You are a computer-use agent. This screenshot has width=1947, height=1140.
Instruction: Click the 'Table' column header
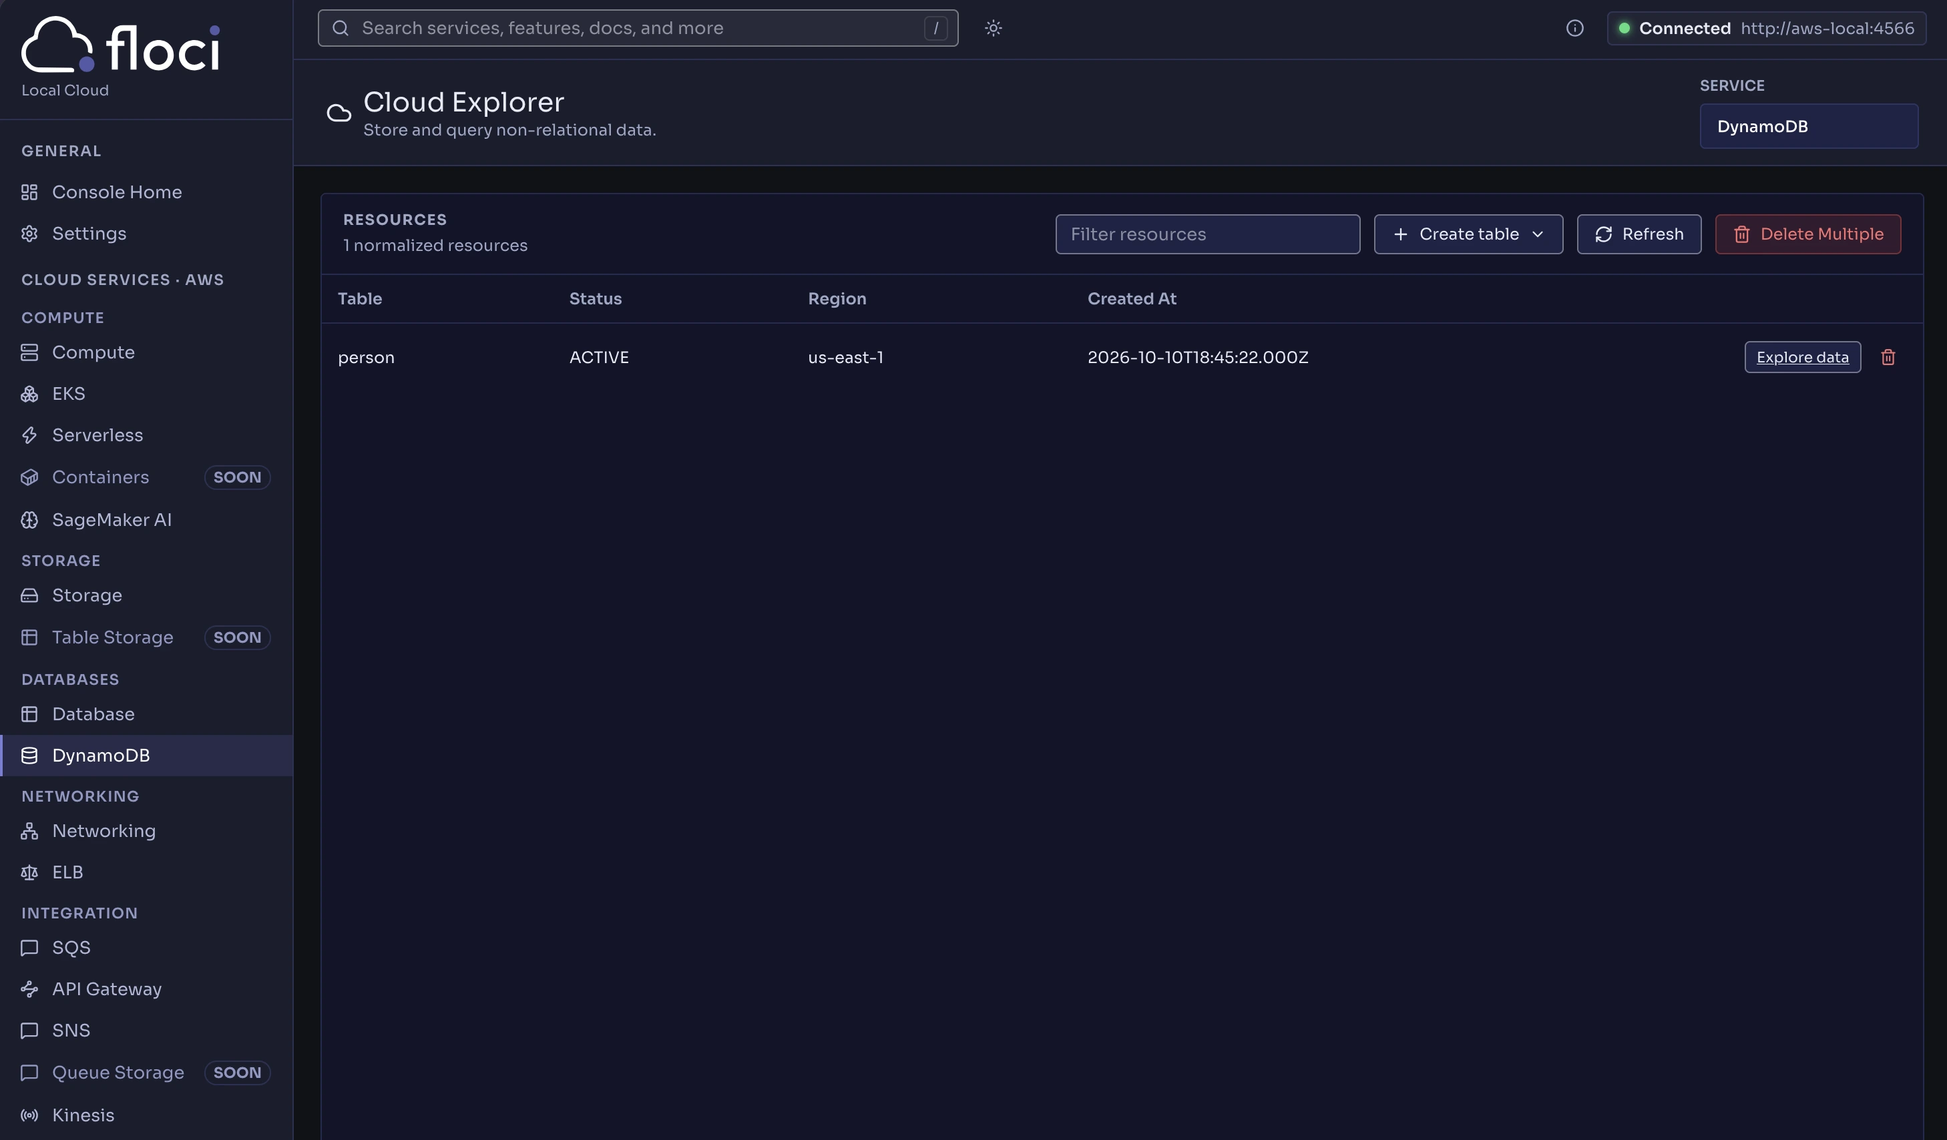click(360, 299)
